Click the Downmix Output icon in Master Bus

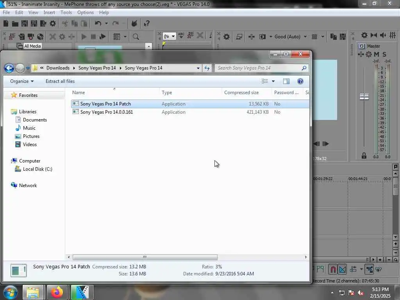tap(374, 35)
